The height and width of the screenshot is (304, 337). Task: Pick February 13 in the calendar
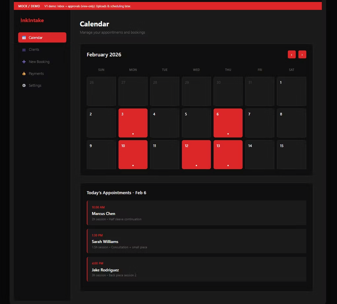(228, 155)
